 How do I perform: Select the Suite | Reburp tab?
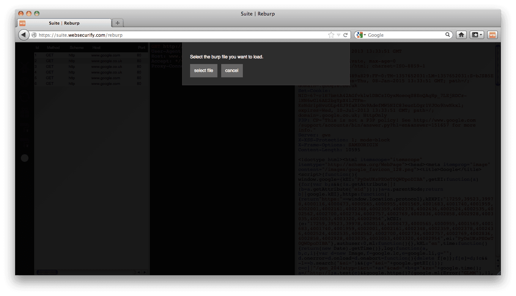pos(64,23)
